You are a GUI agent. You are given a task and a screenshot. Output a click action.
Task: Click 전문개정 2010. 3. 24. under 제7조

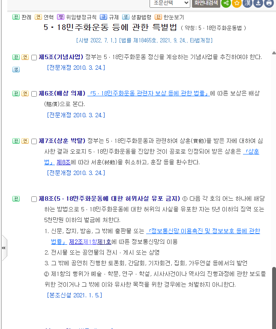76,173
